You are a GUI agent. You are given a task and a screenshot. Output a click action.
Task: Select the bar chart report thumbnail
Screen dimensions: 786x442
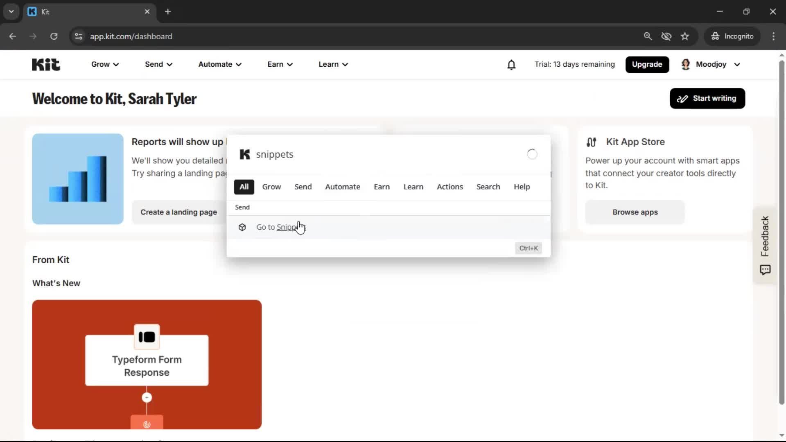pyautogui.click(x=77, y=179)
